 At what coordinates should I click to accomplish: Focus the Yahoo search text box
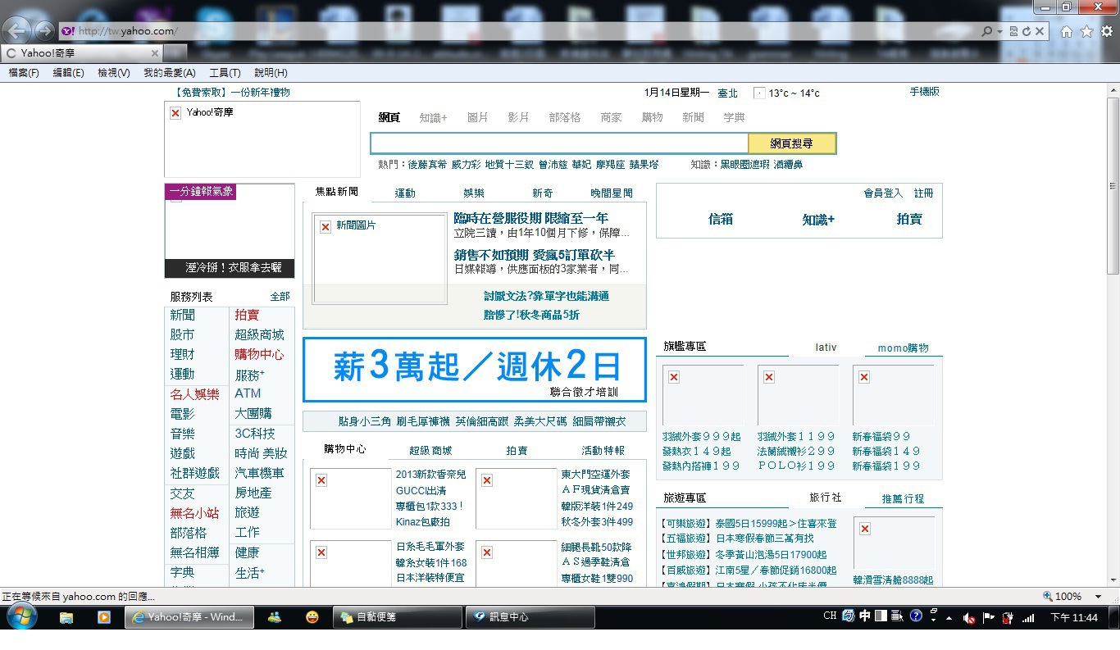pyautogui.click(x=559, y=143)
